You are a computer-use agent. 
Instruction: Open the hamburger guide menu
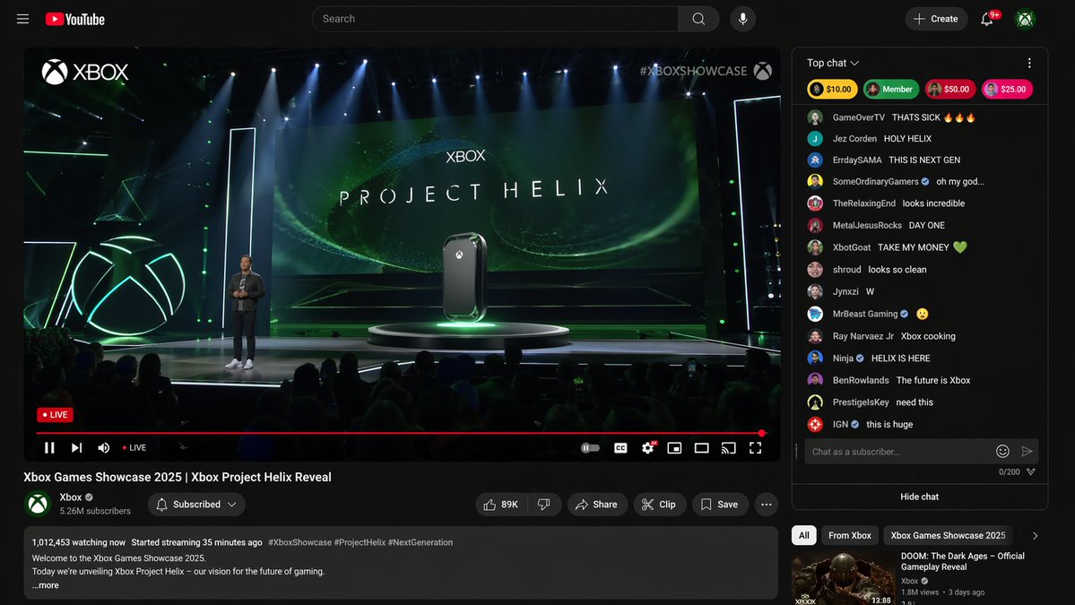tap(22, 19)
